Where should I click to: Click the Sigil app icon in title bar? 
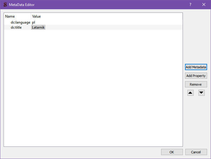tap(5, 4)
